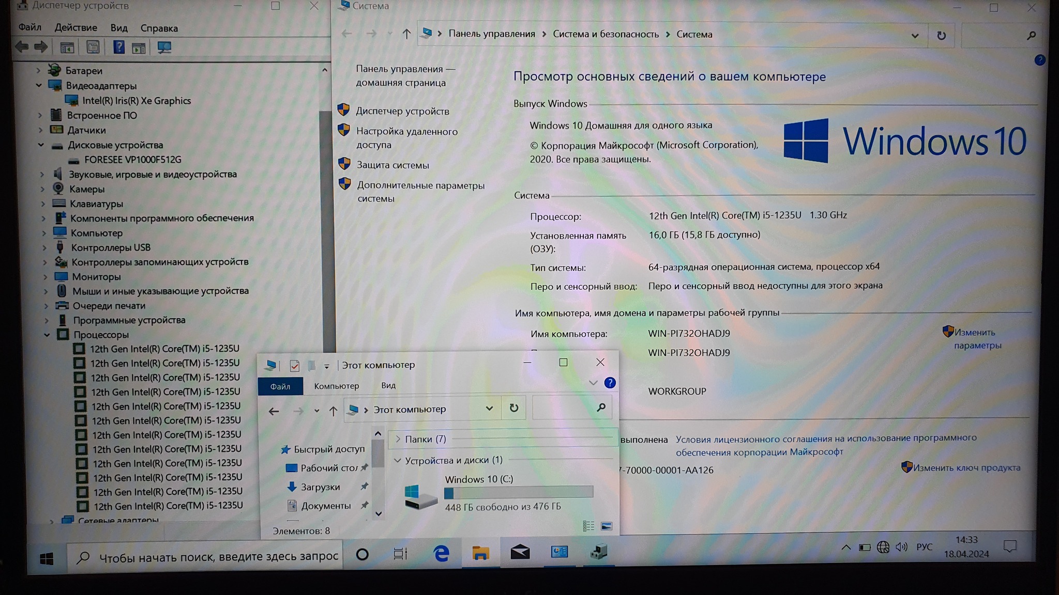Collapse the Процессоры tree node
This screenshot has width=1059, height=595.
coord(47,335)
